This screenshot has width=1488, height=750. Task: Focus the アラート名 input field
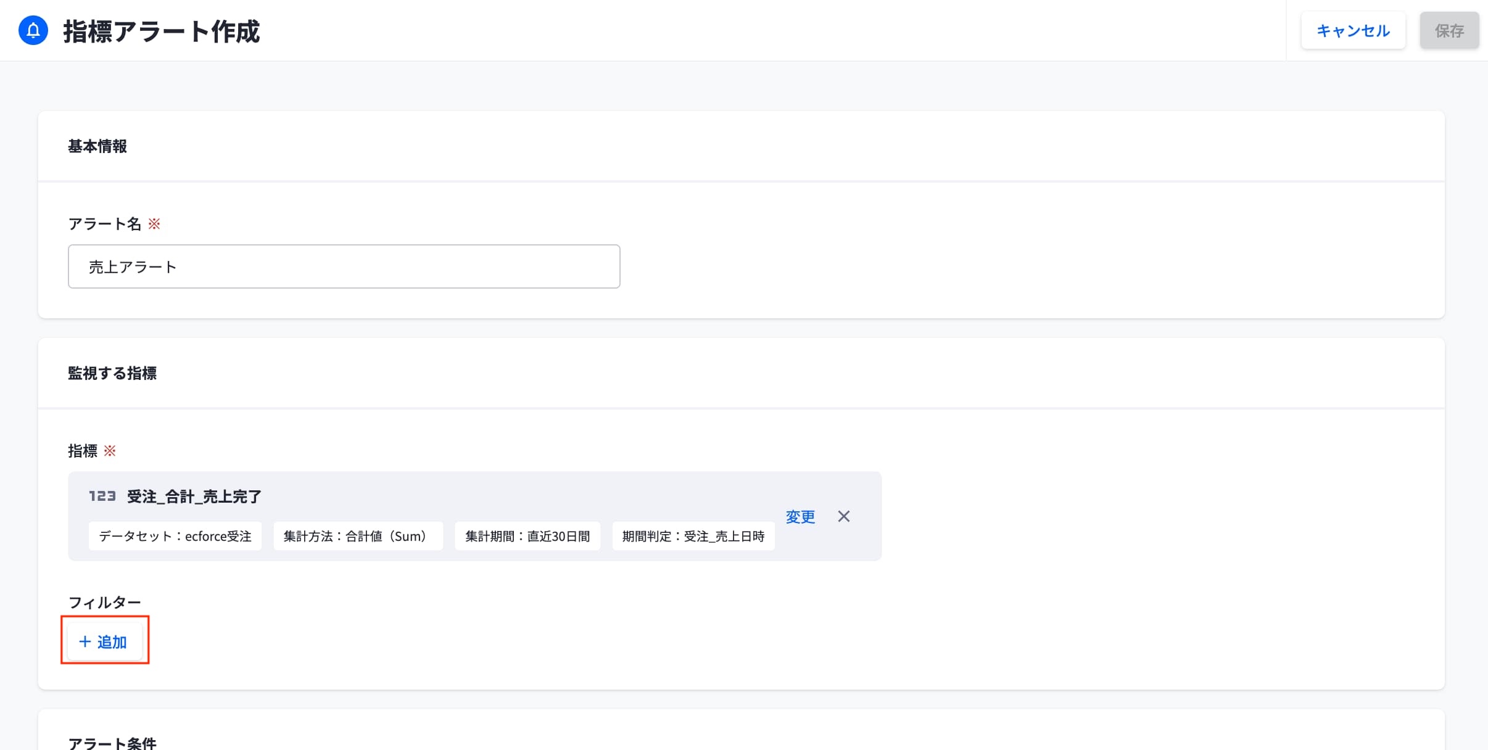pyautogui.click(x=344, y=266)
